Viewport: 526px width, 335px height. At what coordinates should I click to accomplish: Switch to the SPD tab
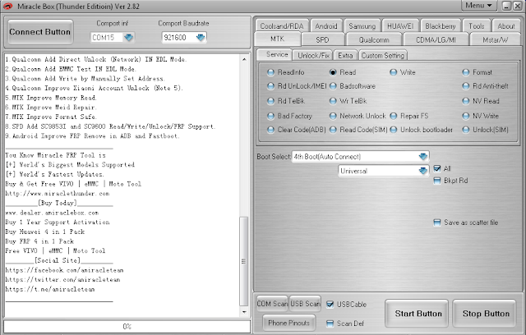coord(322,39)
